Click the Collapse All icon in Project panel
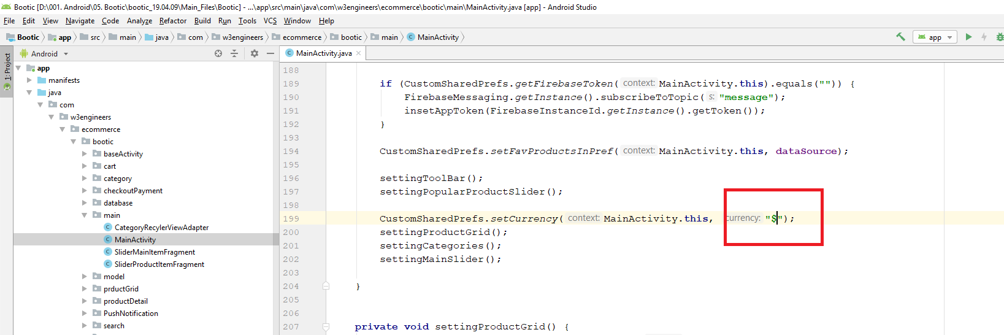Viewport: 1004px width, 335px height. pos(234,53)
